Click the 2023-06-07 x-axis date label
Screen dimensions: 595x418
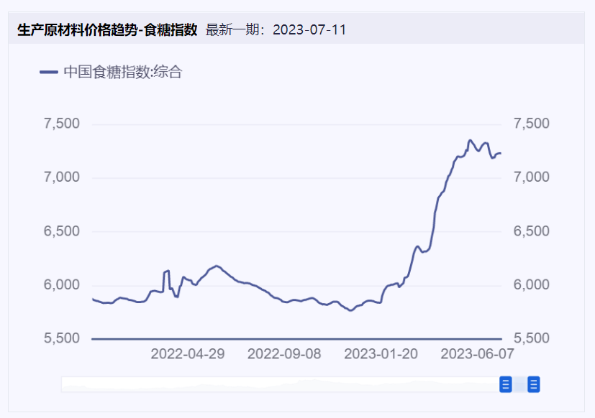click(476, 354)
